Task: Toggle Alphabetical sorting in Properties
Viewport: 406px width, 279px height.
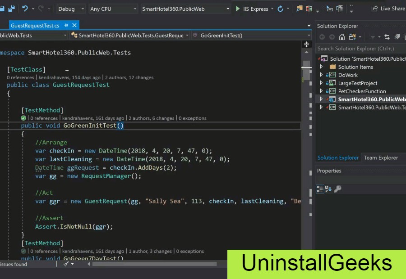Action: (328, 189)
